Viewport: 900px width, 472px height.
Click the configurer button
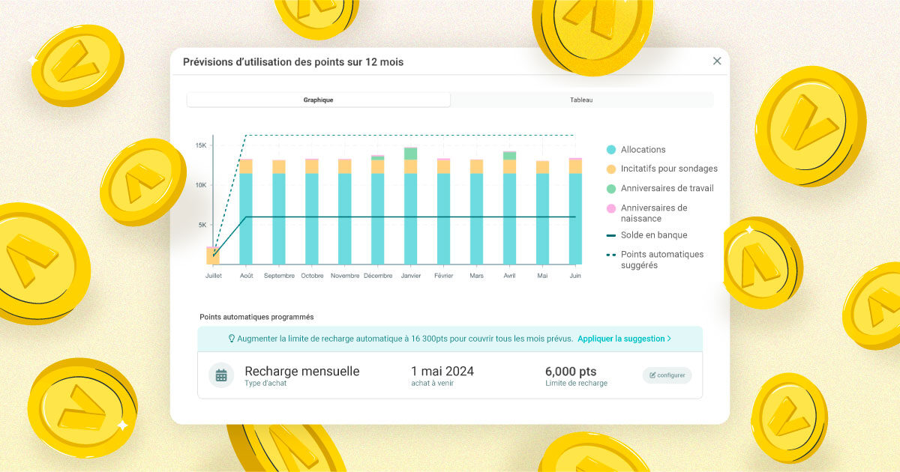(x=667, y=375)
